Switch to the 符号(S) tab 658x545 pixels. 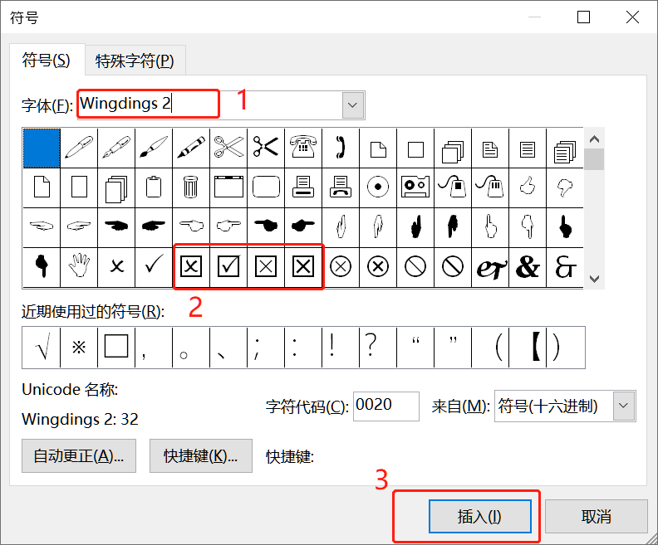pos(47,61)
